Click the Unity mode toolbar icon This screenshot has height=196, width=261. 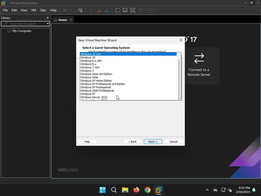pyautogui.click(x=140, y=10)
